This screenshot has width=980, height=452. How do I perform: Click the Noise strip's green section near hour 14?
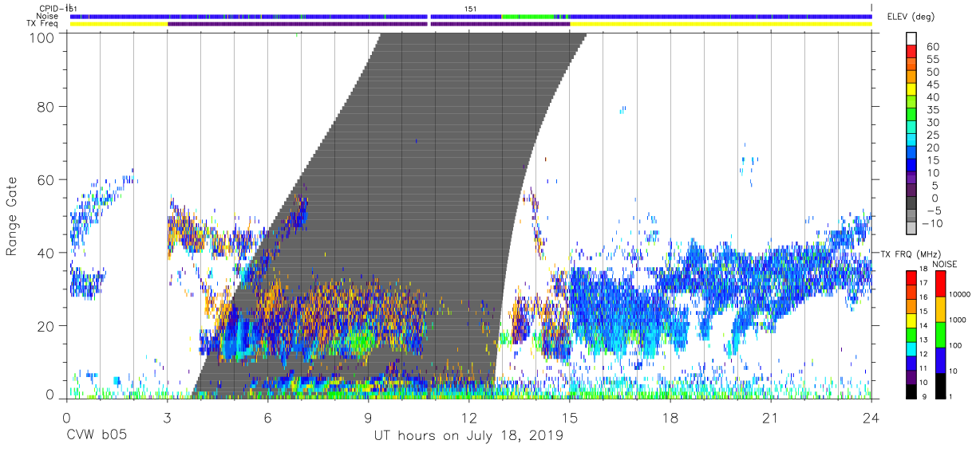coord(528,16)
